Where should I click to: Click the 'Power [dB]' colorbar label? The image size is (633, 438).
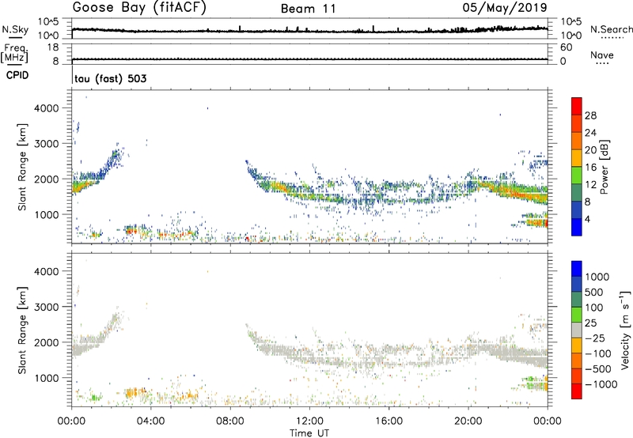click(604, 167)
